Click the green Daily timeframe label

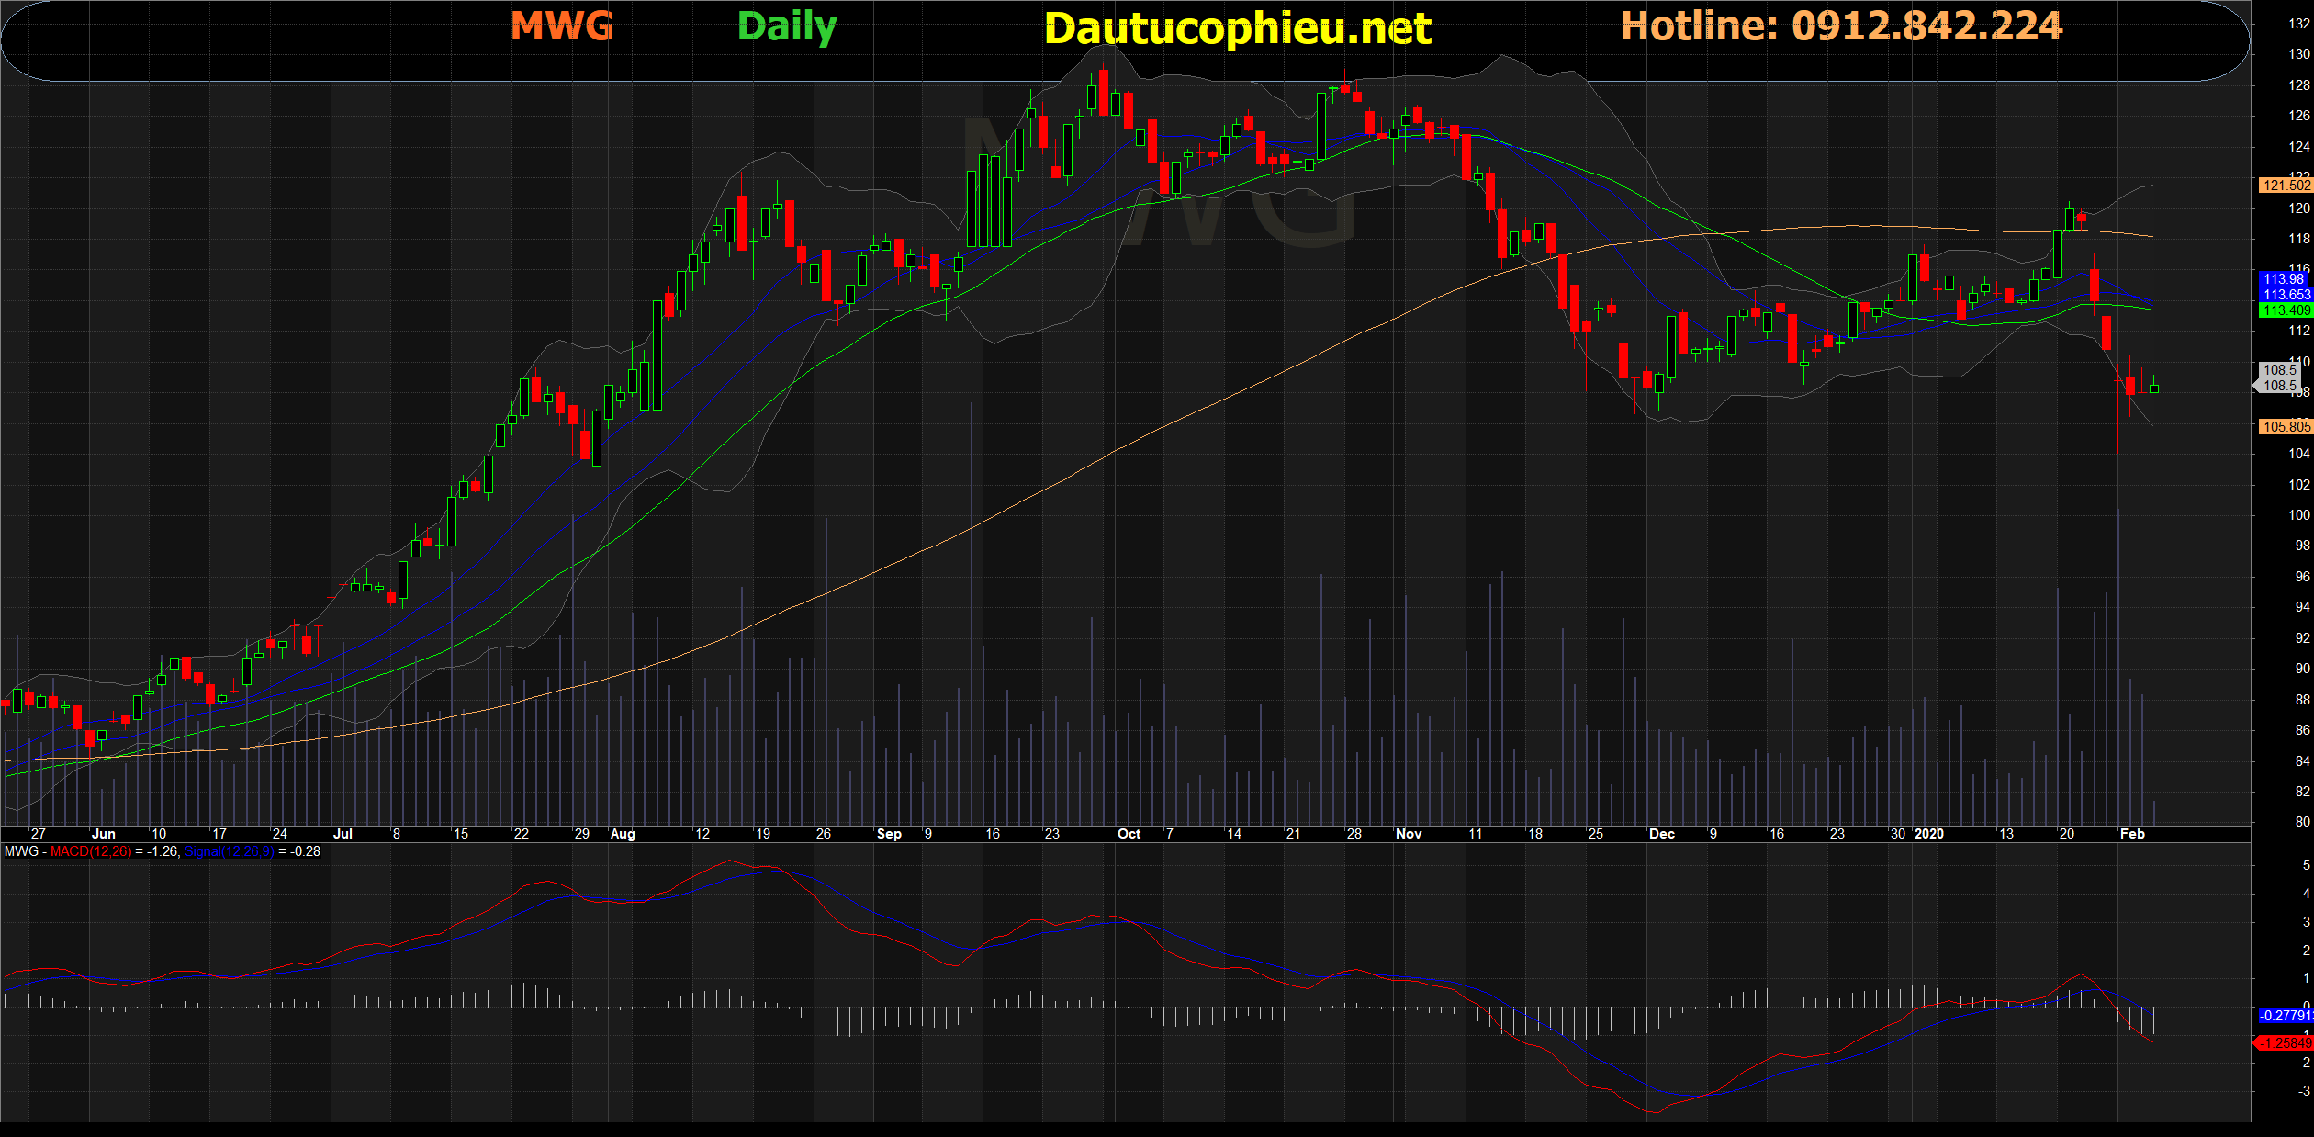[x=786, y=27]
